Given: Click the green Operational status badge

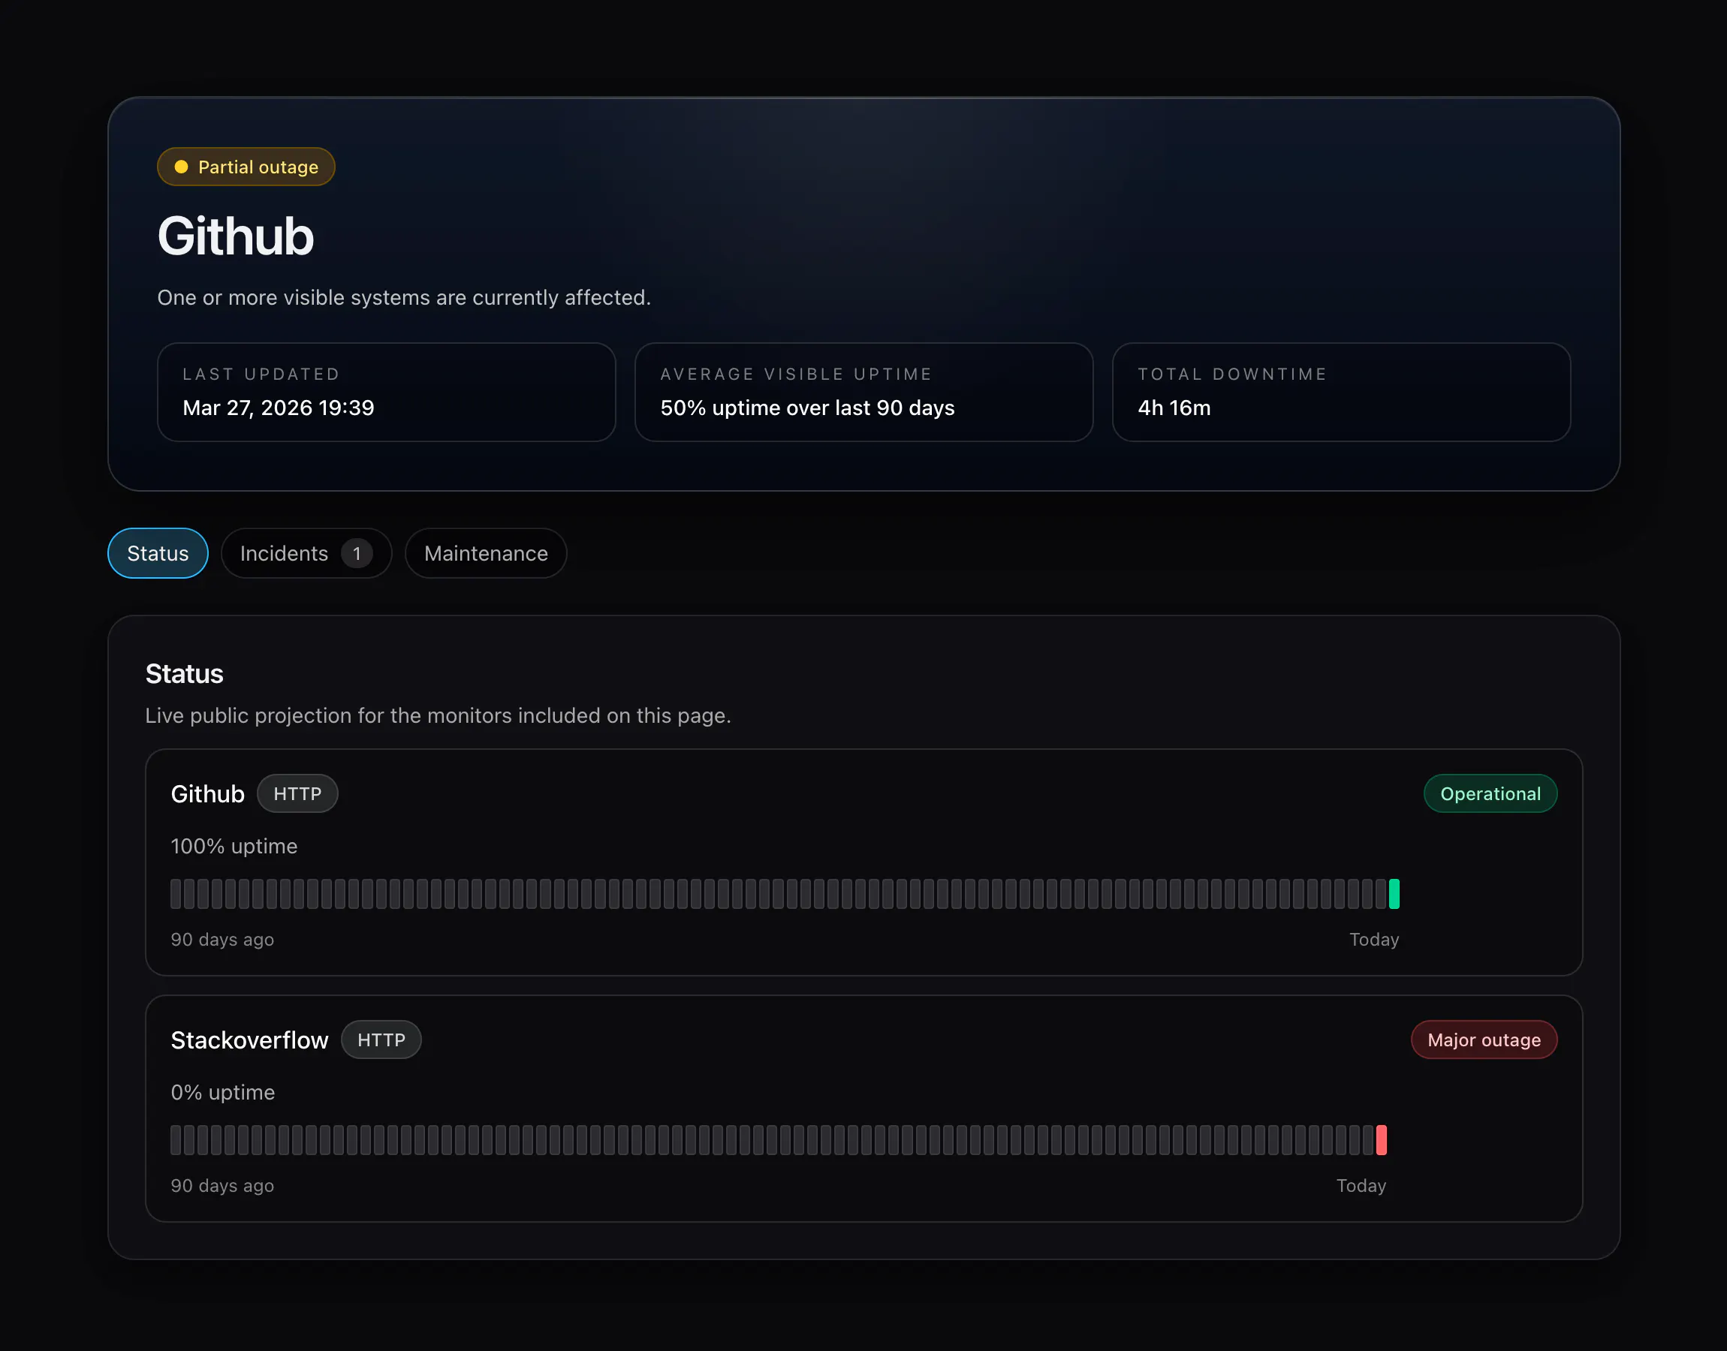Looking at the screenshot, I should tap(1490, 793).
